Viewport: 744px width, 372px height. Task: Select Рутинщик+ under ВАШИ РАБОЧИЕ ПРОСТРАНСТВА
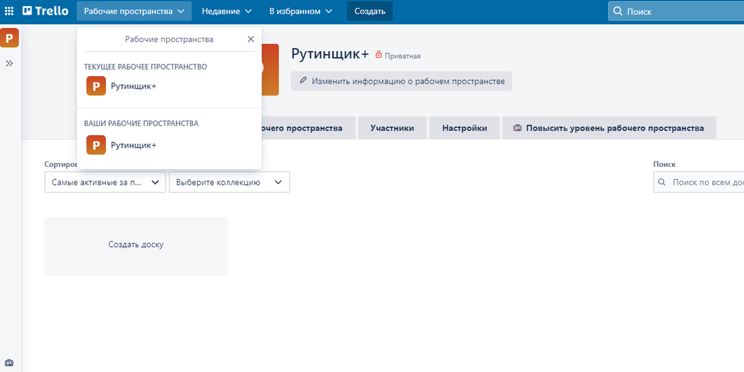169,145
